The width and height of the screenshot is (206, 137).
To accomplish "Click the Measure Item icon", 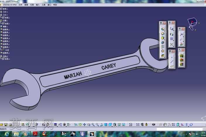I will coord(142,124).
